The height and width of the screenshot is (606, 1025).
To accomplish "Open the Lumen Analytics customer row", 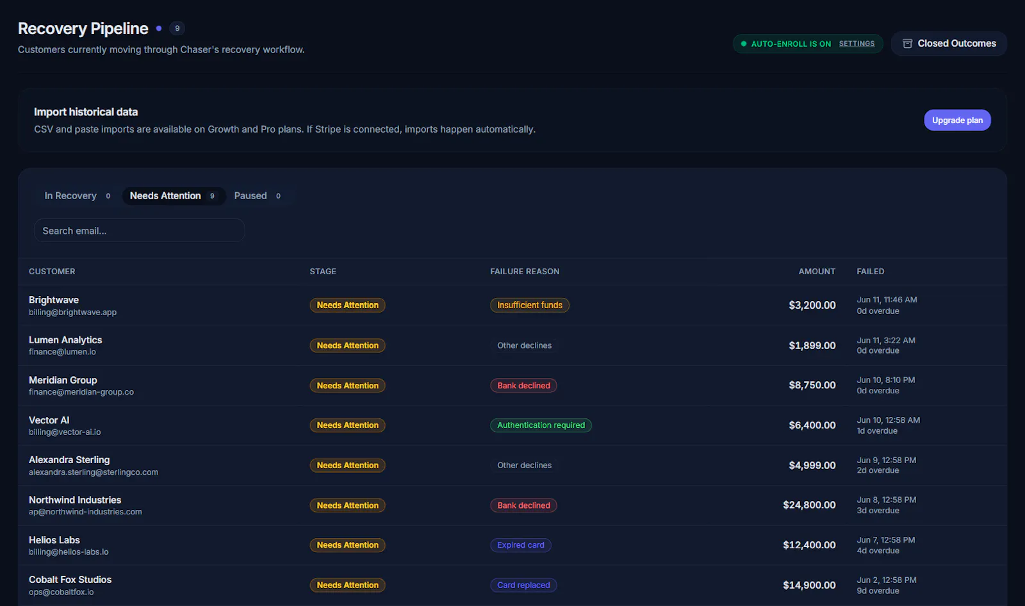I will pos(512,346).
